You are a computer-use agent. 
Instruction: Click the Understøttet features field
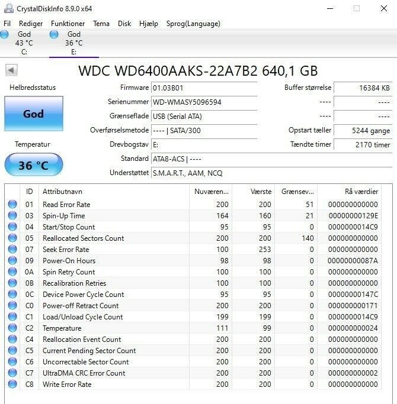pos(271,173)
